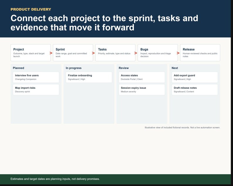Viewport: 233px width, 186px height.
Task: Click the Planned column header
Action: [x=18, y=68]
